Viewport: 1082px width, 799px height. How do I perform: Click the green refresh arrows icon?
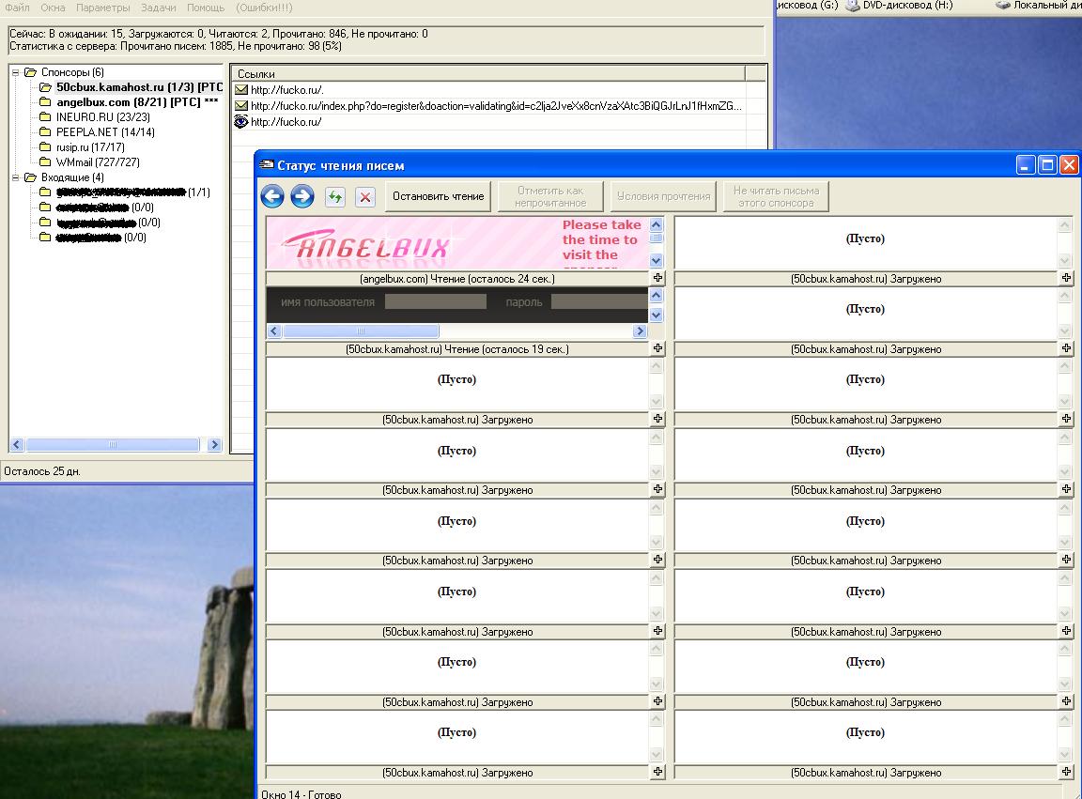tap(335, 197)
